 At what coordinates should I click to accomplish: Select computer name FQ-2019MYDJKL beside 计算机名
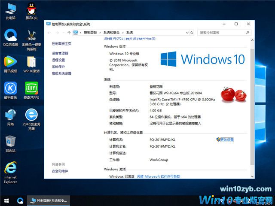click(162, 140)
